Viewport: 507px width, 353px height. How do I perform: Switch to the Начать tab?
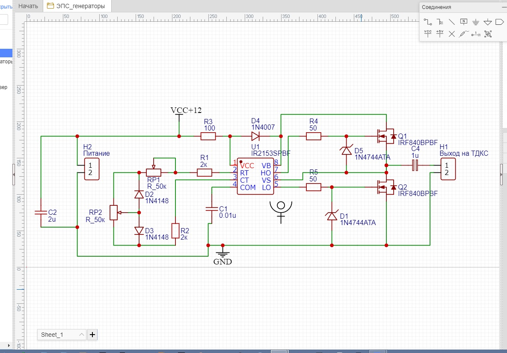pos(28,6)
